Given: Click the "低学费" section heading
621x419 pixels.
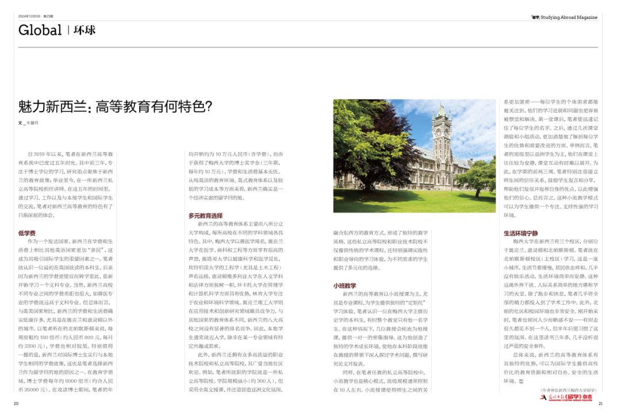Looking at the screenshot, I should pyautogui.click(x=27, y=233).
